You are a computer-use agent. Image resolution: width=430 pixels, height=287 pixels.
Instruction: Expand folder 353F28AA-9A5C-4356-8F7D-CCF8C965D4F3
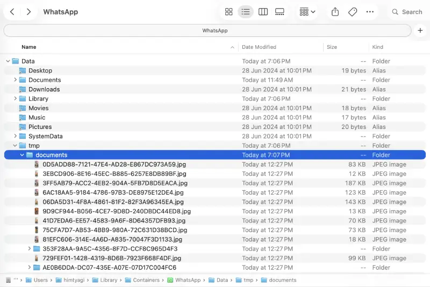[x=30, y=249]
